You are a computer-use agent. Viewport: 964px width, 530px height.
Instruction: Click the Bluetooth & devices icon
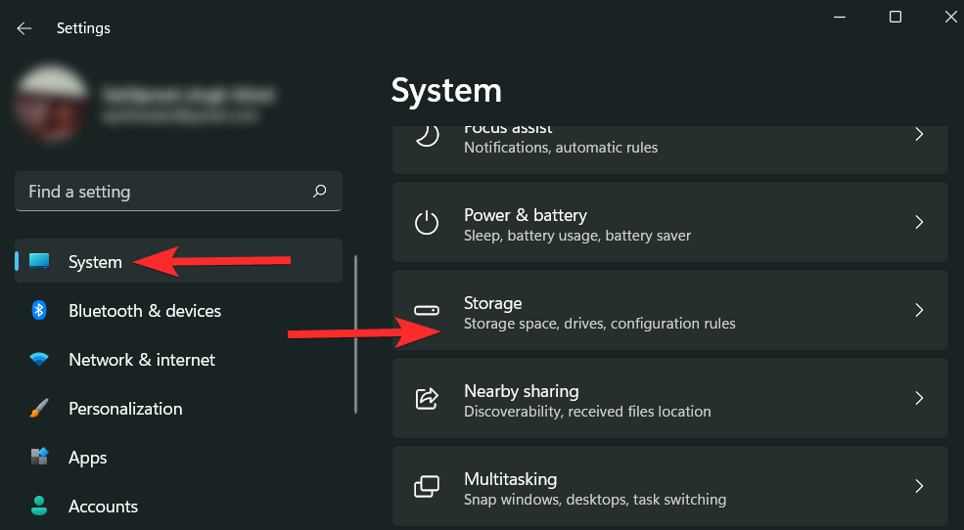point(39,311)
